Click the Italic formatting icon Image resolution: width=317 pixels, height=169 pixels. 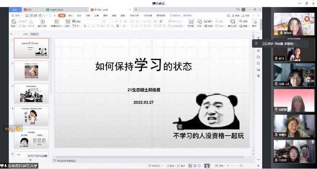click(x=89, y=26)
